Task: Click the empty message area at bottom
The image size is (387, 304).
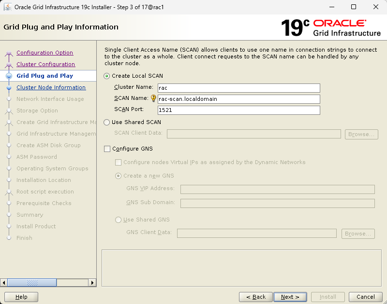Action: [x=241, y=268]
